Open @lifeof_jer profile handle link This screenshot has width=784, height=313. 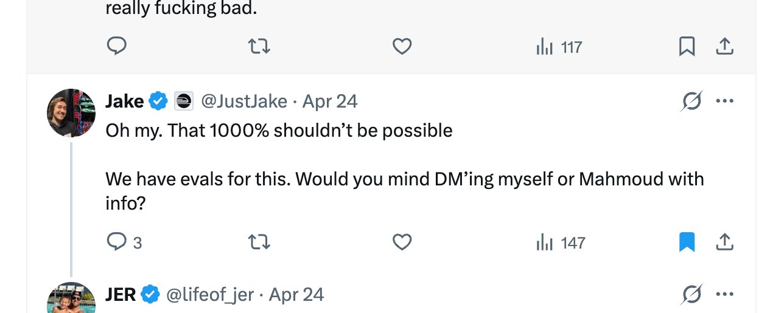[x=210, y=295]
